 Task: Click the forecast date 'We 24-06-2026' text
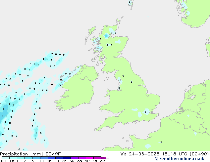click(x=140, y=154)
